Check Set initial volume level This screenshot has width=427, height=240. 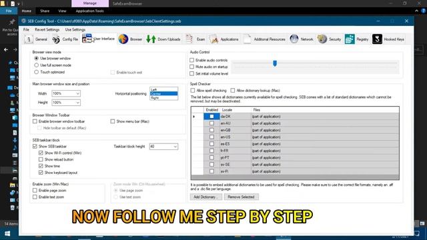pos(191,74)
